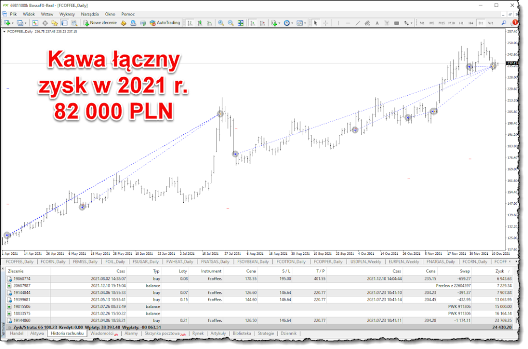Switch to candlestick chart icon
This screenshot has height=349, width=528.
[200, 23]
